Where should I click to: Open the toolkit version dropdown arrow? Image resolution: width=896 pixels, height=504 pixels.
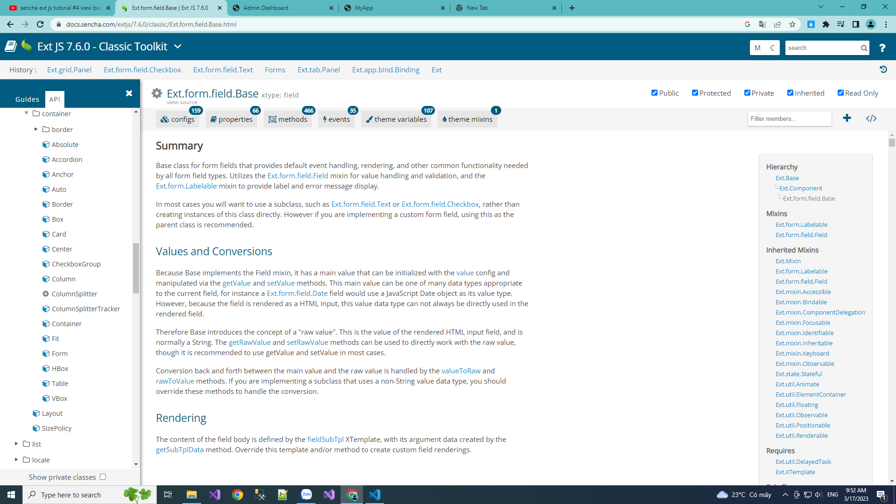(x=178, y=47)
